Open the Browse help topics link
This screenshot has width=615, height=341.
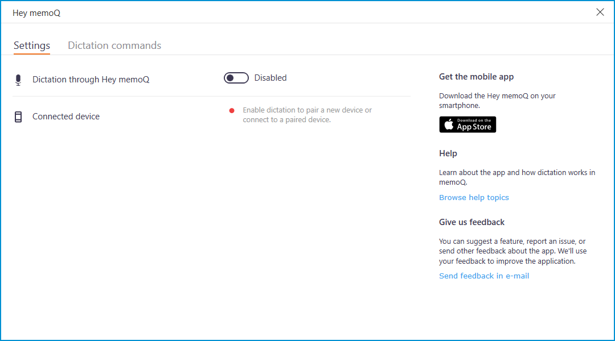[x=474, y=197]
